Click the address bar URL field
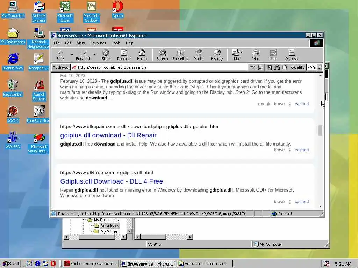Viewport: 358px width, 268px height. coord(159,67)
